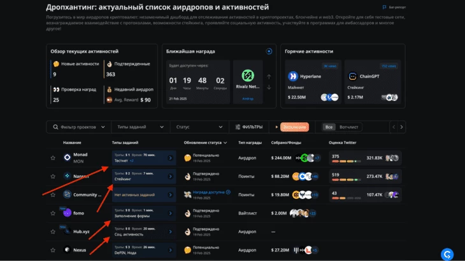Screen dimensions: 465x261
Task: Click the ChainGPT logo icon
Action: click(x=352, y=76)
